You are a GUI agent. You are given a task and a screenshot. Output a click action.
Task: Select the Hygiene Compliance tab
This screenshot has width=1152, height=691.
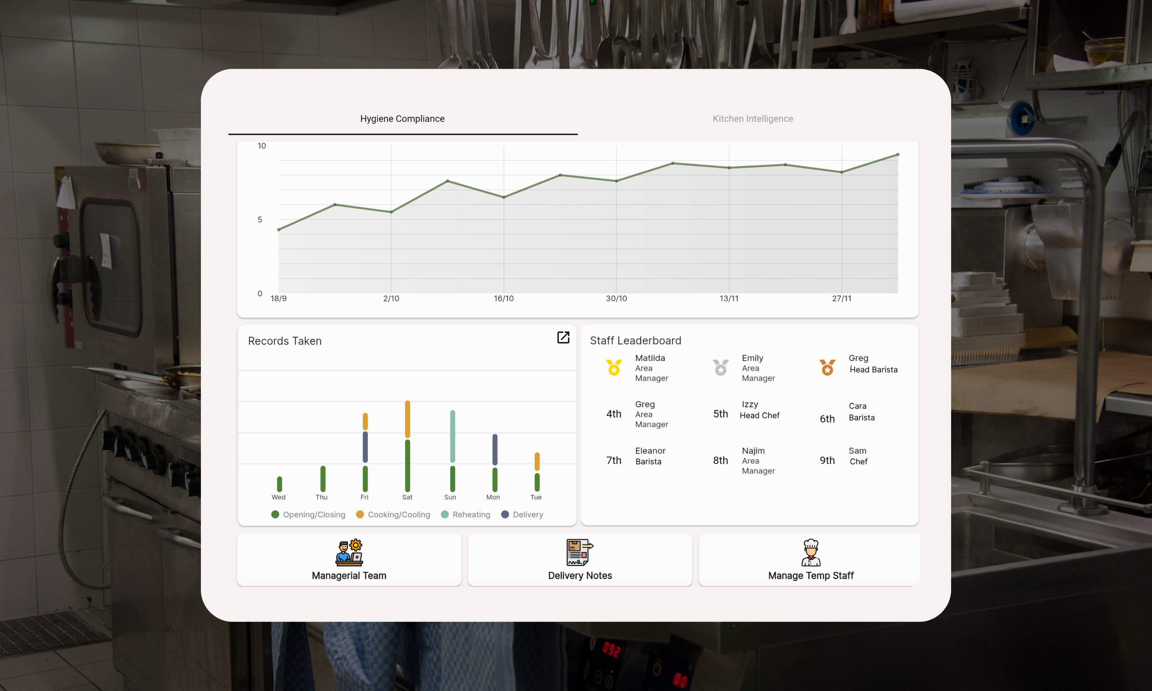(x=402, y=119)
